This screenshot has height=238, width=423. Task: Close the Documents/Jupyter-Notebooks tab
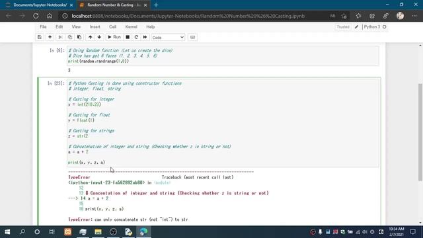[x=71, y=5]
